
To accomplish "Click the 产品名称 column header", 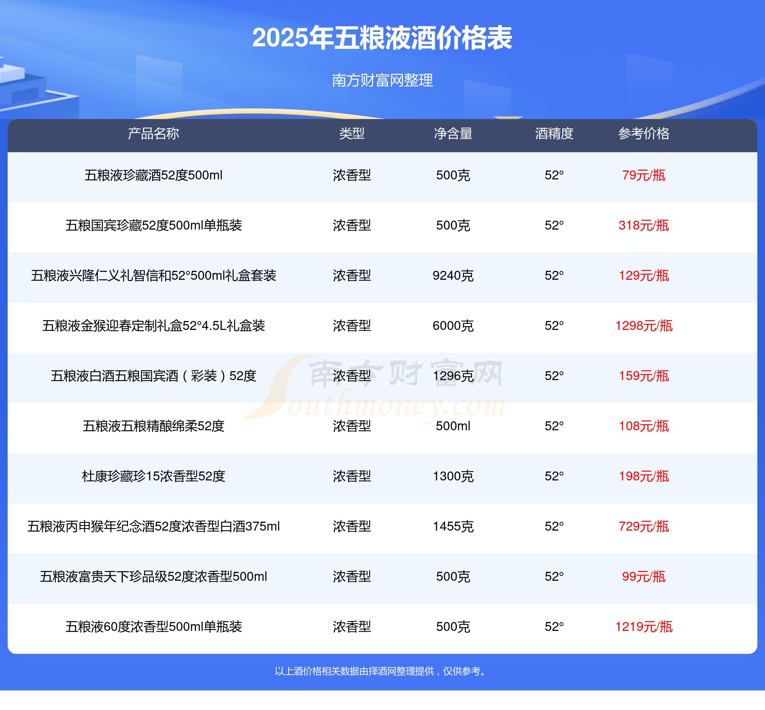I will tap(153, 133).
